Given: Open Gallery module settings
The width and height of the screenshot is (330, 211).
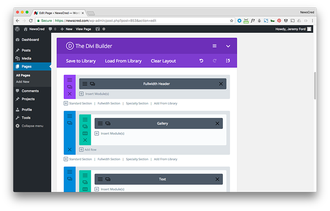Looking at the screenshot, I should (100, 123).
